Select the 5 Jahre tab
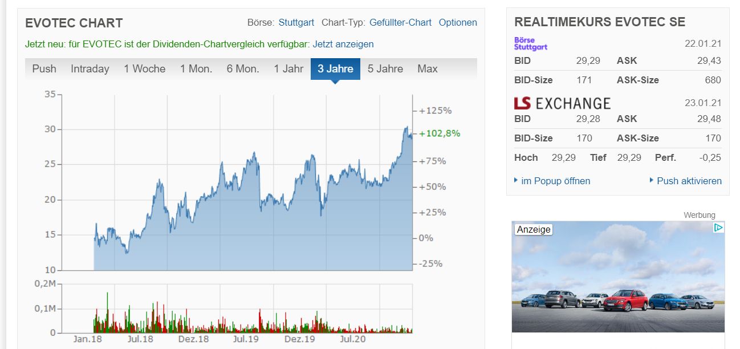Image resolution: width=740 pixels, height=349 pixels. pos(385,69)
